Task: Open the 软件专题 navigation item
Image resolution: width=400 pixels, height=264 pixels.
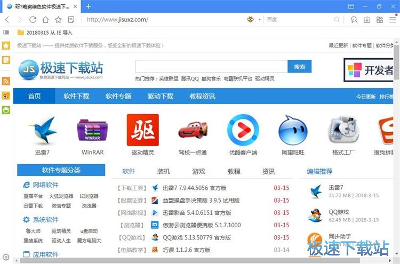Action: [118, 96]
